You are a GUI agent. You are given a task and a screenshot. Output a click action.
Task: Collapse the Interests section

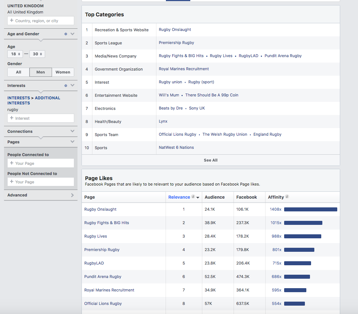pos(72,86)
